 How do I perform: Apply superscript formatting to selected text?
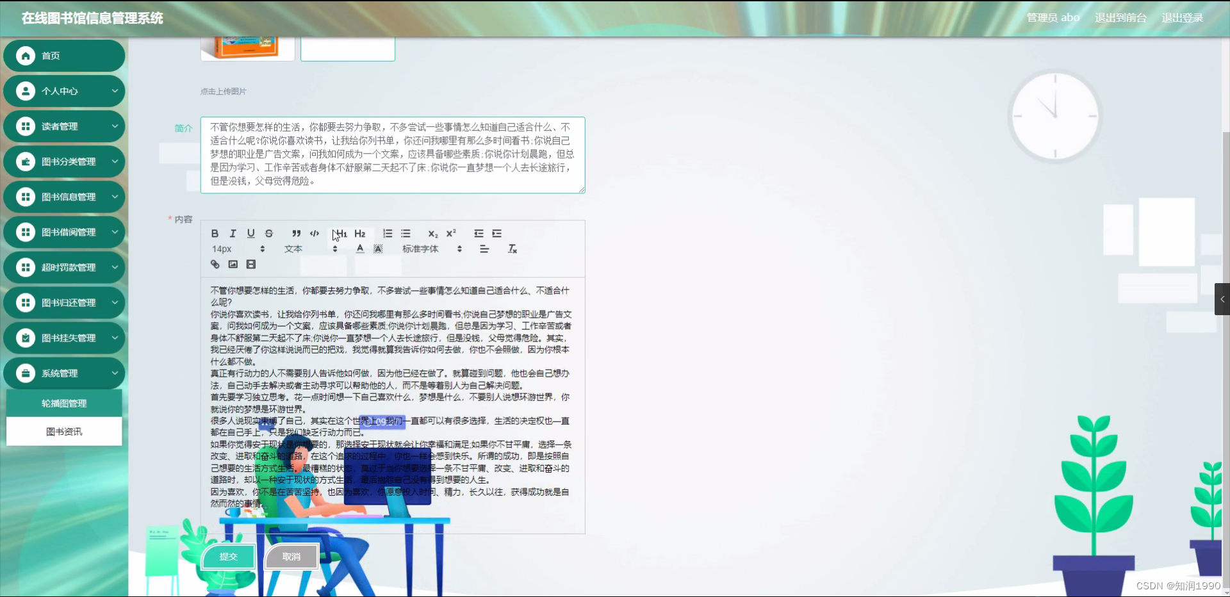(451, 234)
